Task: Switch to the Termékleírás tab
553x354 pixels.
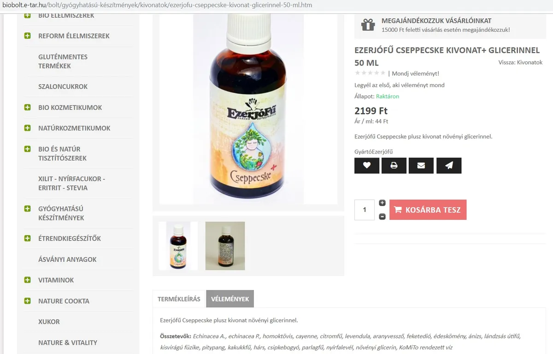Action: coord(179,299)
